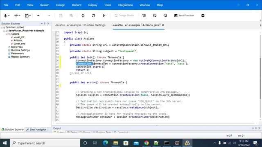Collapse the Actions folder node
The image size is (262, 147).
point(7,34)
